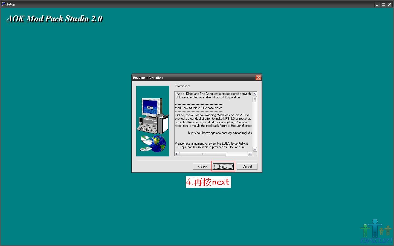Screen dimensions: 394x246
Task: Click the horizontal scrollbar thumb in the readme
Action: pos(203,154)
